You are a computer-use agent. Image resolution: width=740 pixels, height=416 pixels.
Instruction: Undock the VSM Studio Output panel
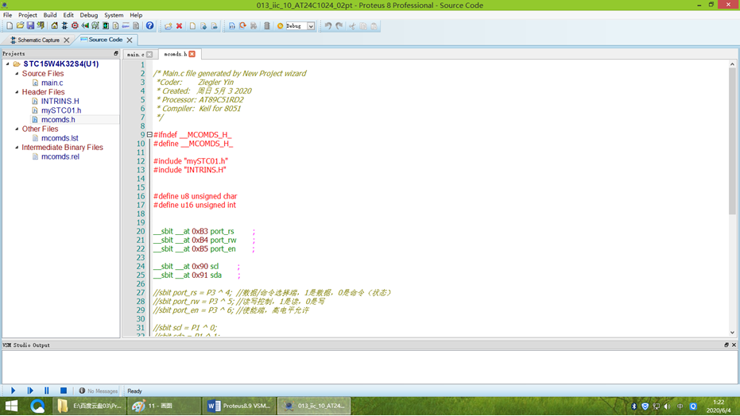tap(726, 345)
